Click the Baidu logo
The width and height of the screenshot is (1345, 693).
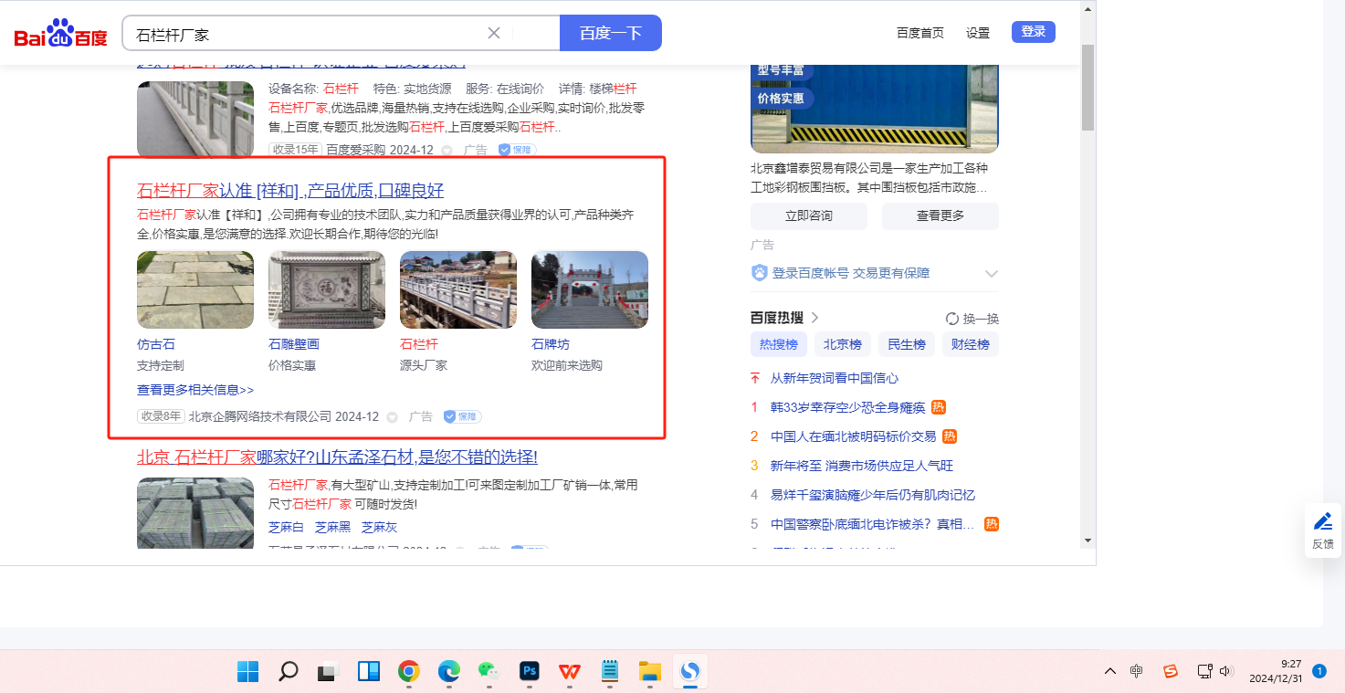(60, 34)
